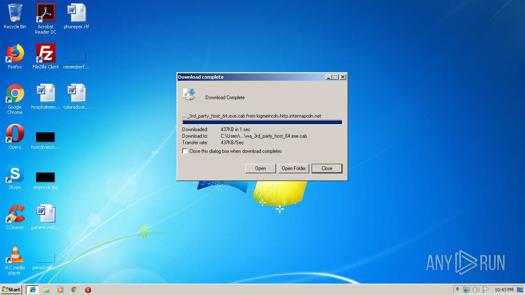
Task: Click the network tray icon
Action: point(466,290)
